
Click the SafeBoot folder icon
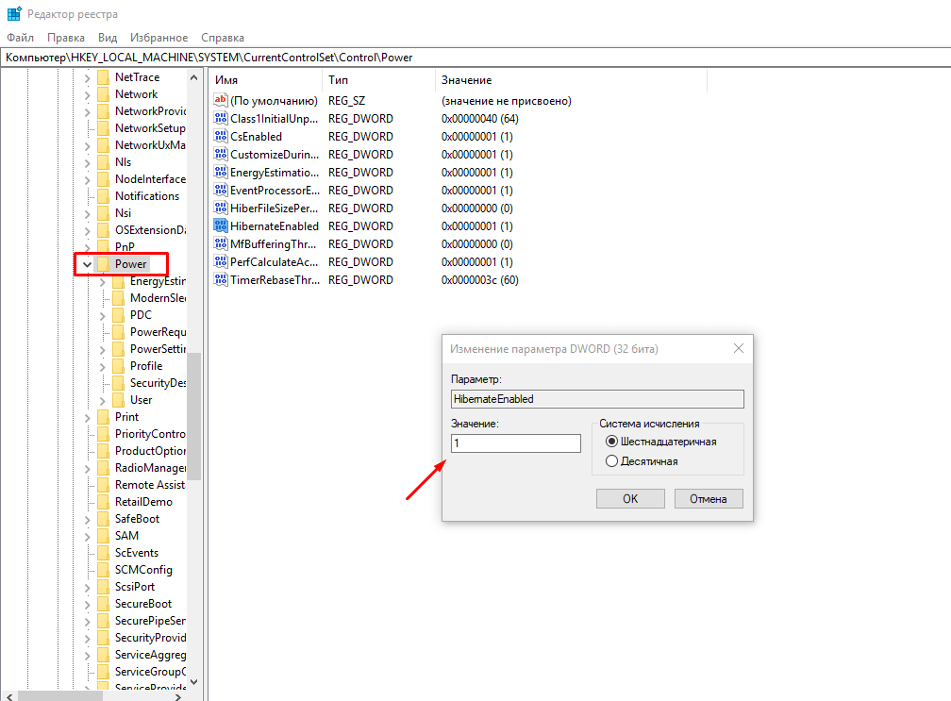coord(104,519)
